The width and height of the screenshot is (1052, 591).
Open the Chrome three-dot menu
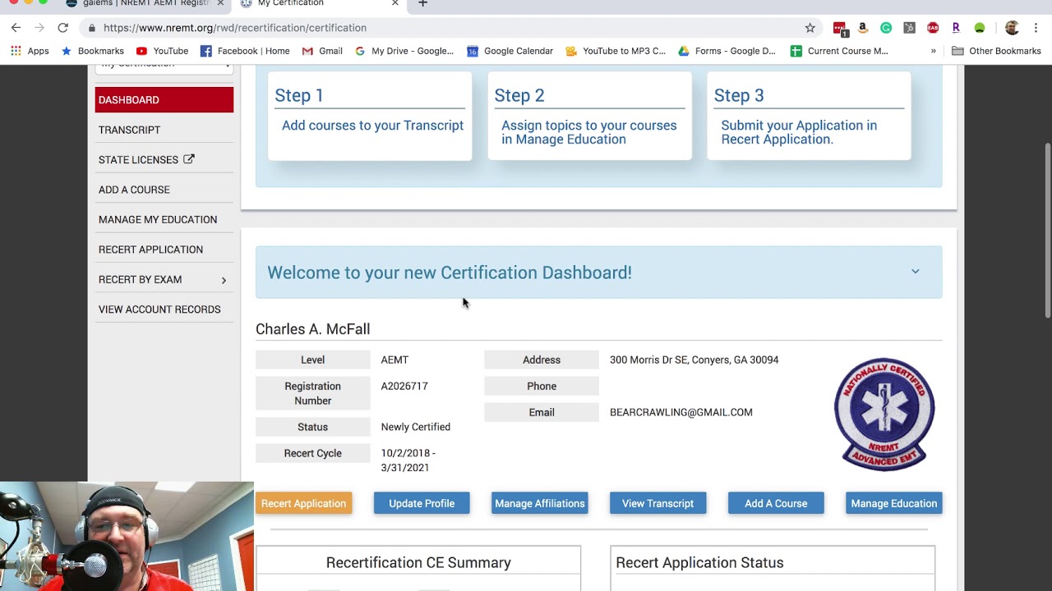tap(1036, 28)
